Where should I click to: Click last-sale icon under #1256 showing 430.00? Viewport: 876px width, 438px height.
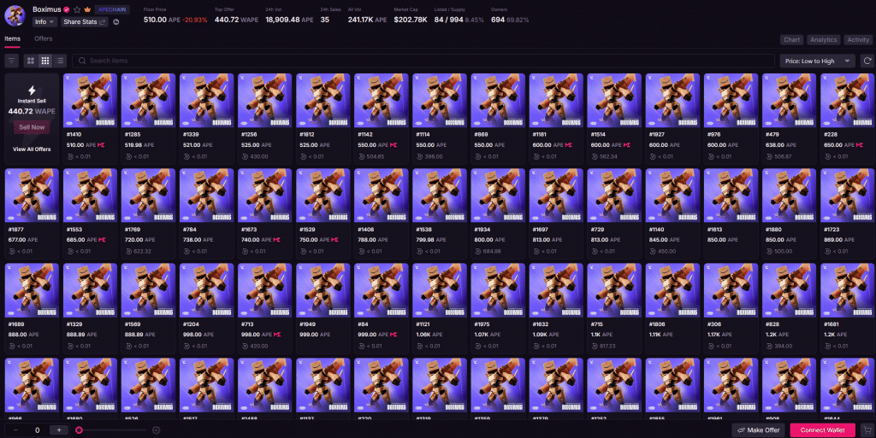[x=245, y=156]
